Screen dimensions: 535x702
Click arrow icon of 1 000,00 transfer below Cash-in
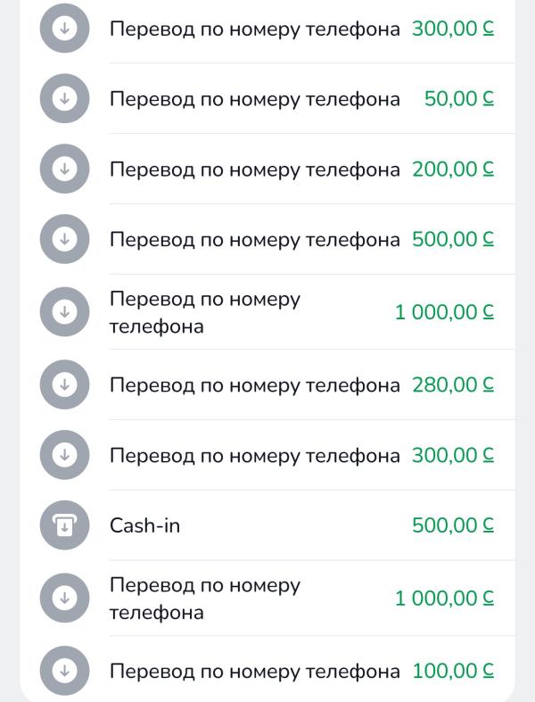point(64,599)
